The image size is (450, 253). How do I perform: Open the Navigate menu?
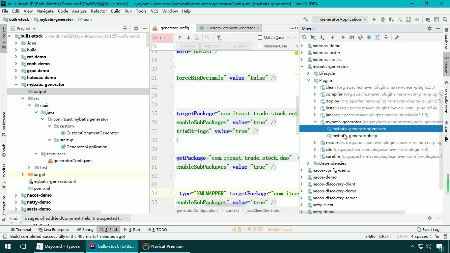[x=45, y=11]
